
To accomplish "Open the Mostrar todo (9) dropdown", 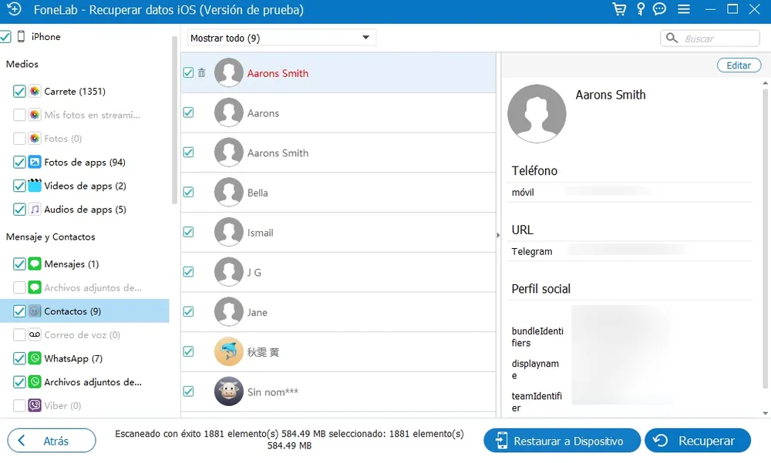I will click(x=281, y=38).
